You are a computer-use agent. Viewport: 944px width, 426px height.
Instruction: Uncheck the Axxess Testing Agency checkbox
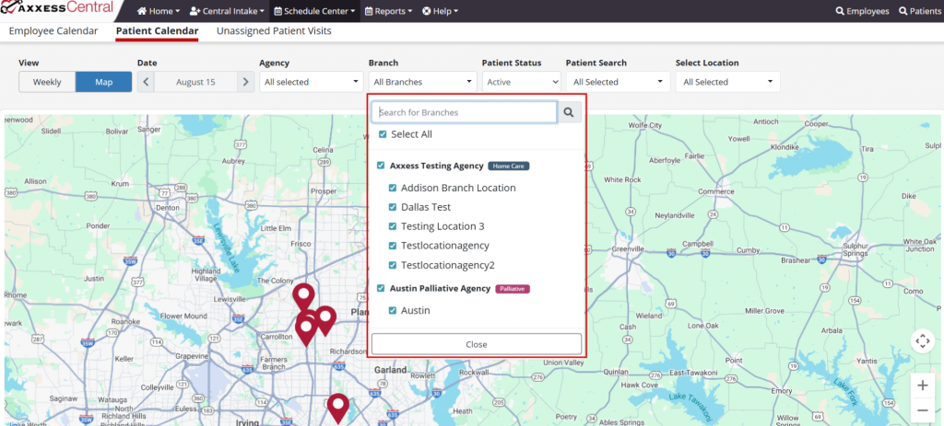click(x=381, y=166)
